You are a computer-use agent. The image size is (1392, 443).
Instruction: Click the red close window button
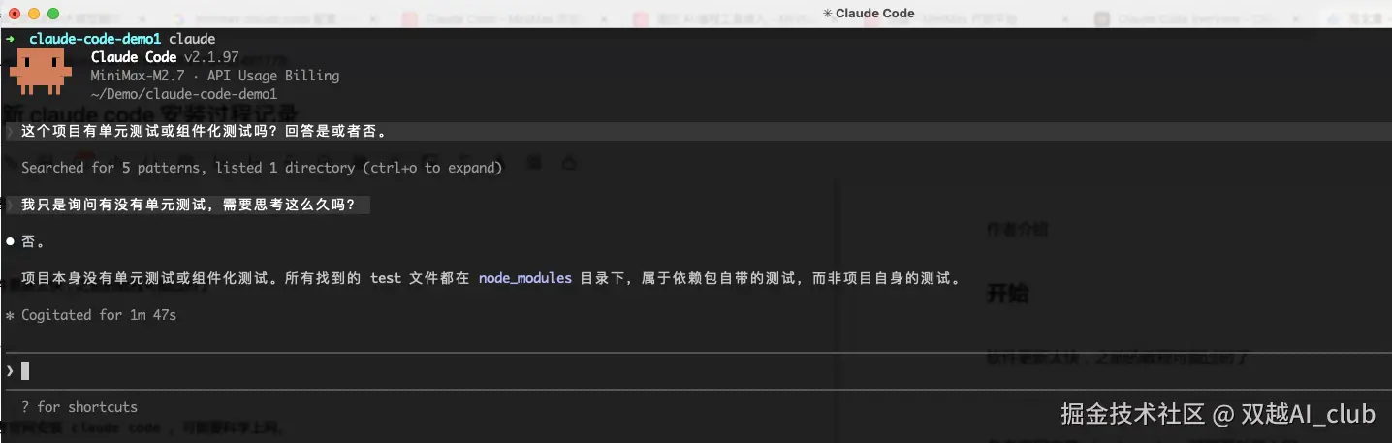(x=15, y=14)
